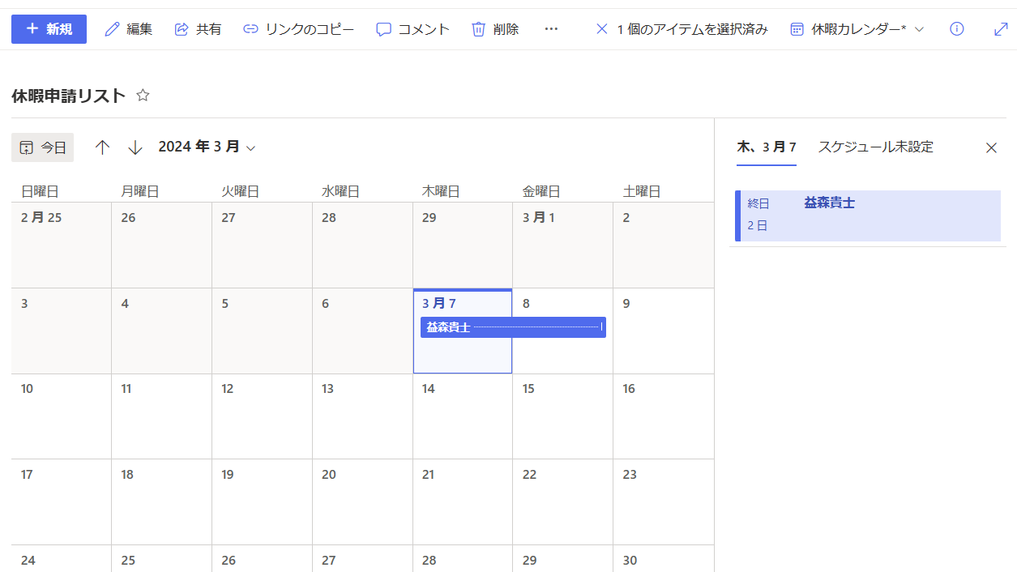Image resolution: width=1017 pixels, height=572 pixels.
Task: Click day 5 in the calendar
Action: pyautogui.click(x=262, y=331)
